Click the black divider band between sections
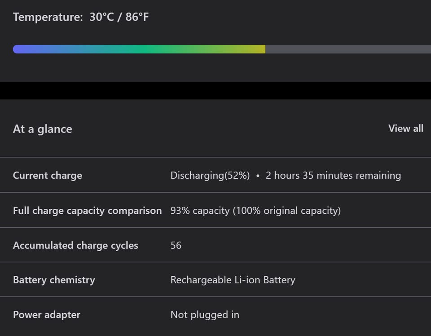431x336 pixels. (215, 91)
